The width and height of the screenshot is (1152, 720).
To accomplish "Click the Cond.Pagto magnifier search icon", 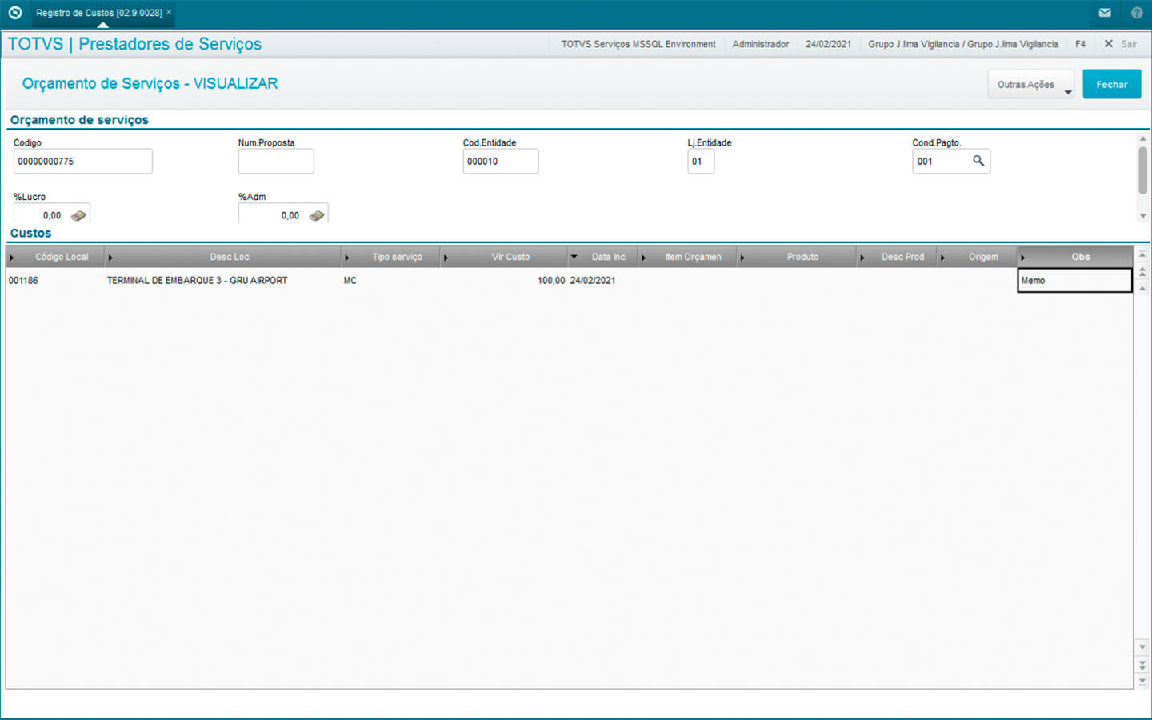I will click(978, 161).
